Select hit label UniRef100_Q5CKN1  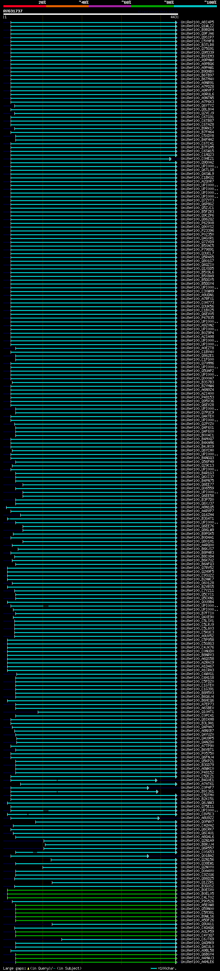pos(197,598)
